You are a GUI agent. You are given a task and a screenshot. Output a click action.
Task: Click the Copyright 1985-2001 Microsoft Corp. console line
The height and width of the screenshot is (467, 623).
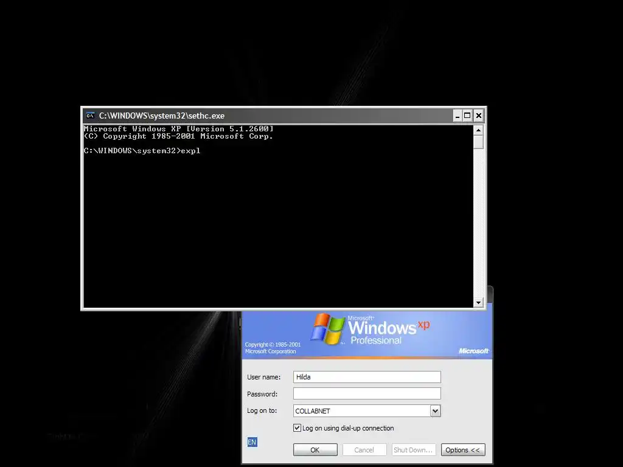(178, 136)
